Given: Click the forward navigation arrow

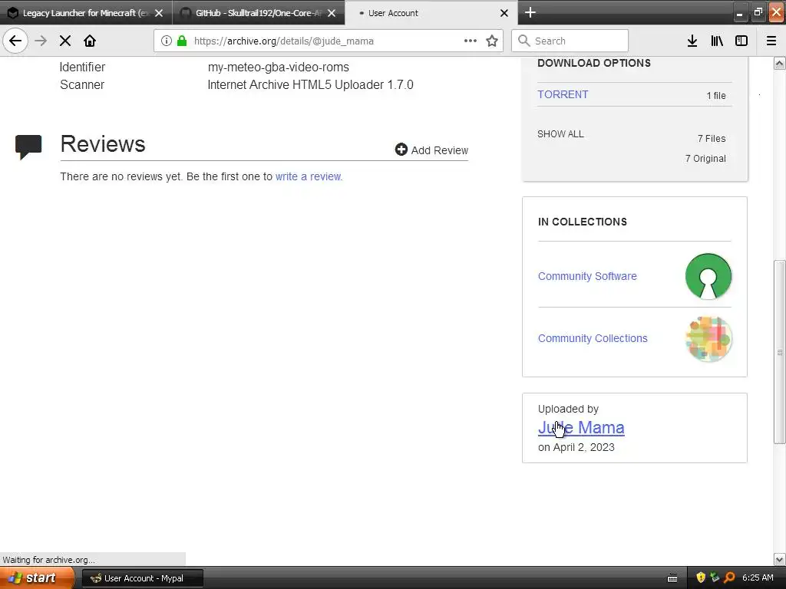Looking at the screenshot, I should coord(41,41).
